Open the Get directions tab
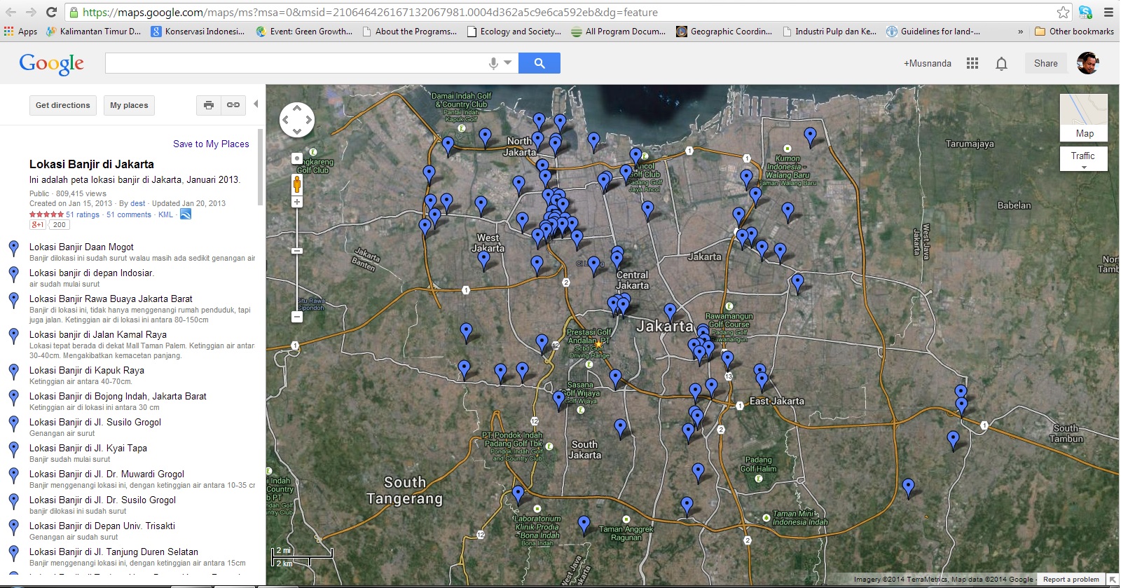Viewport: 1121px width, 588px height. [x=63, y=105]
